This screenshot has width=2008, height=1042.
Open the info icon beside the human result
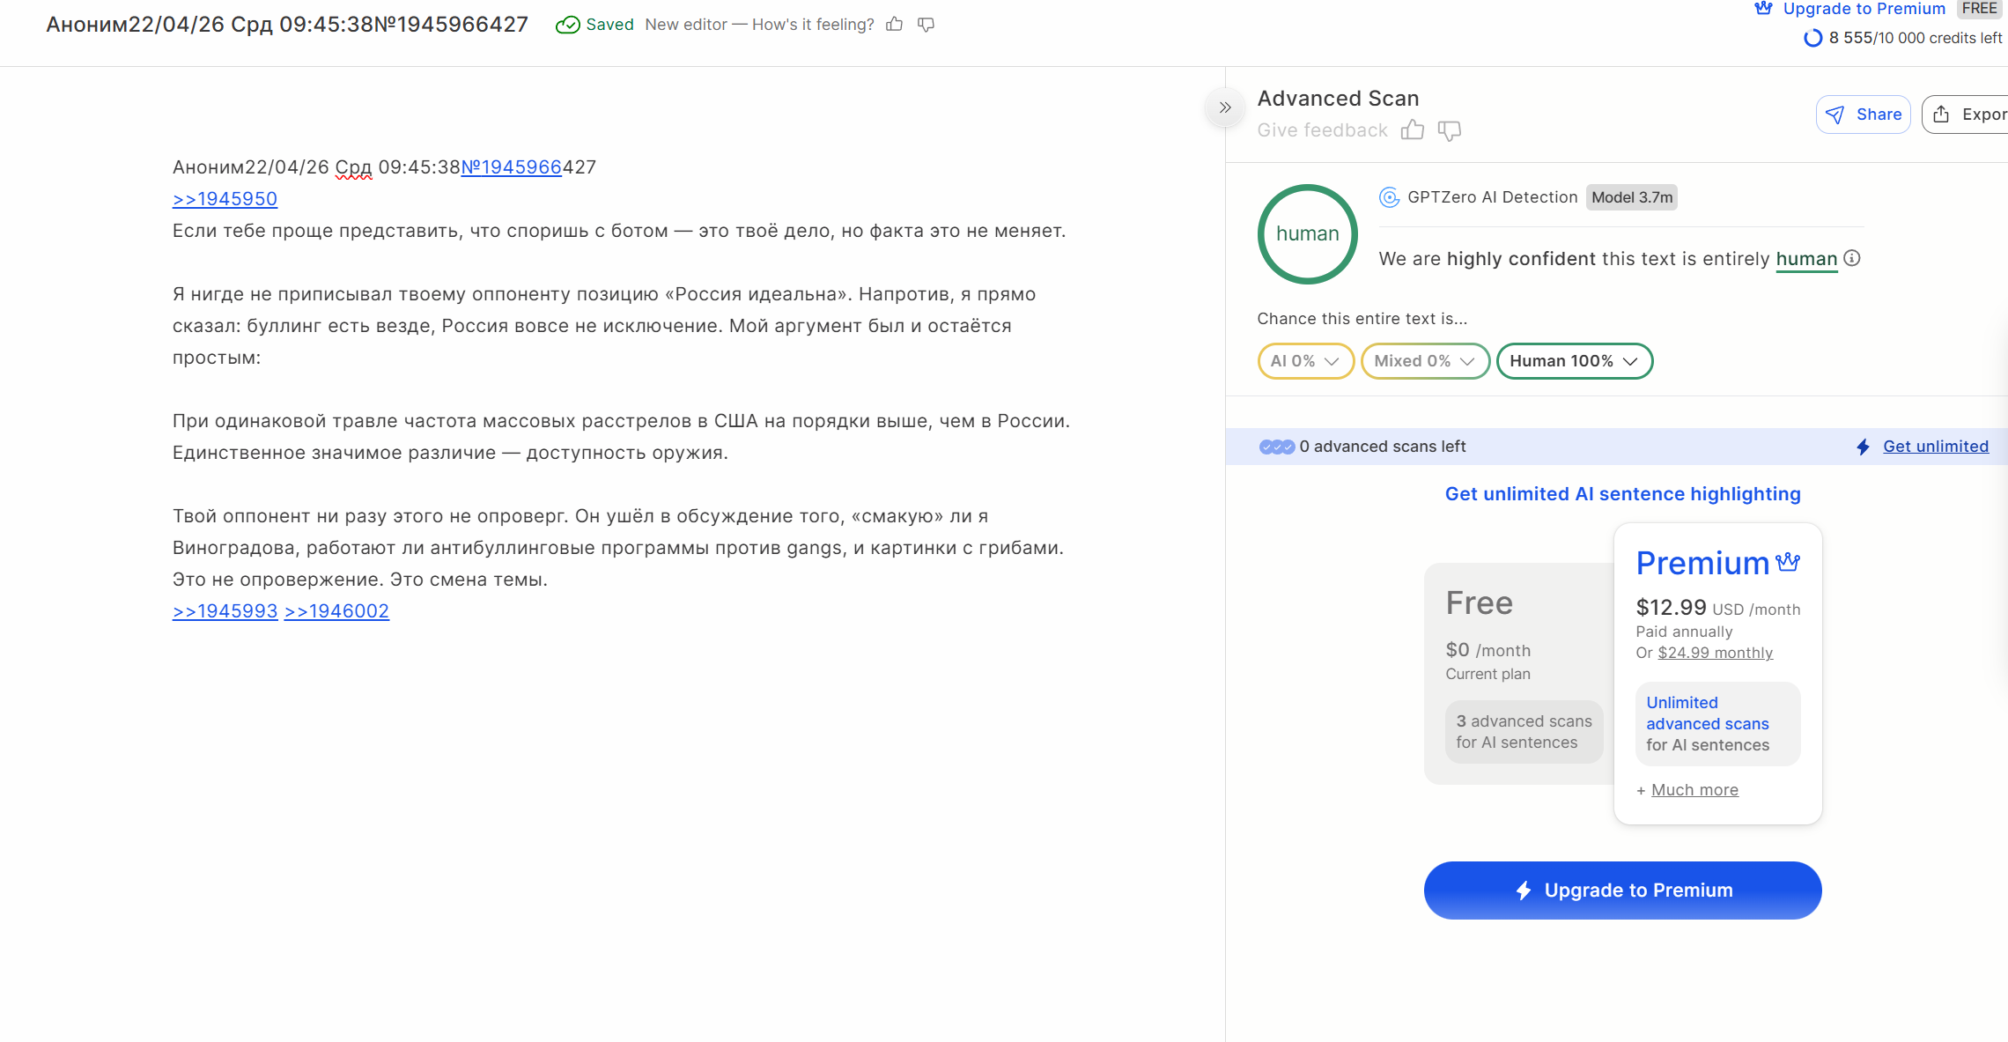pyautogui.click(x=1852, y=258)
